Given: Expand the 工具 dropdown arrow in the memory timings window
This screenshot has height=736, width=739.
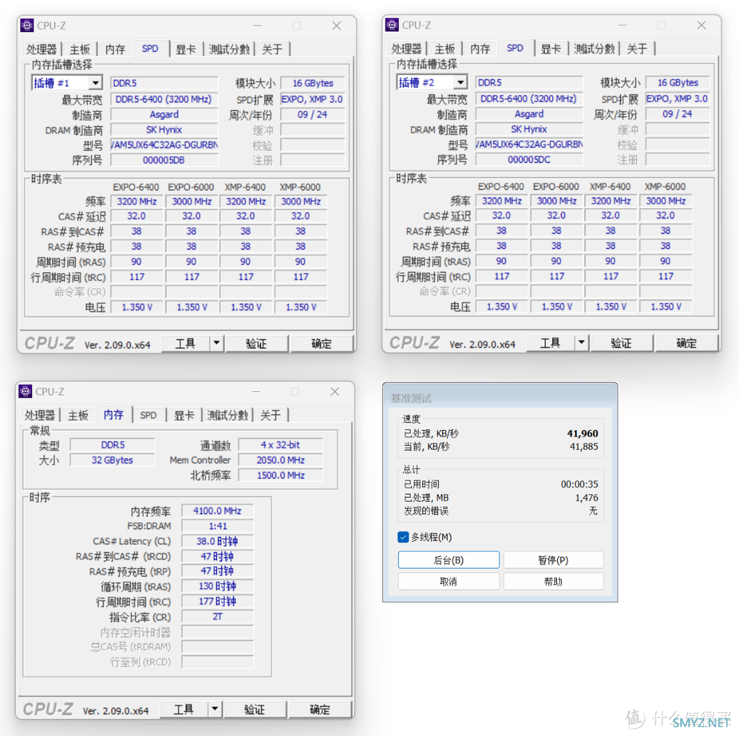Looking at the screenshot, I should tap(215, 709).
